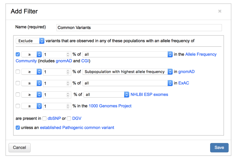The width and height of the screenshot is (242, 160).
Task: Enable the ExAC frequency filter checkbox
Action: coord(18,83)
